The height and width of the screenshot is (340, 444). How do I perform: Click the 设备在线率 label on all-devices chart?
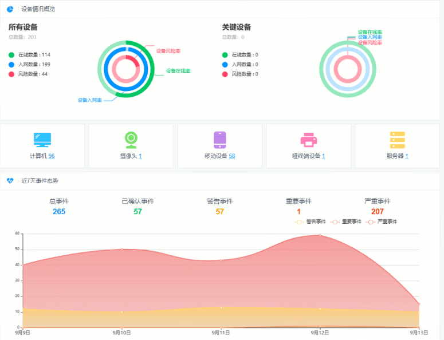click(178, 71)
